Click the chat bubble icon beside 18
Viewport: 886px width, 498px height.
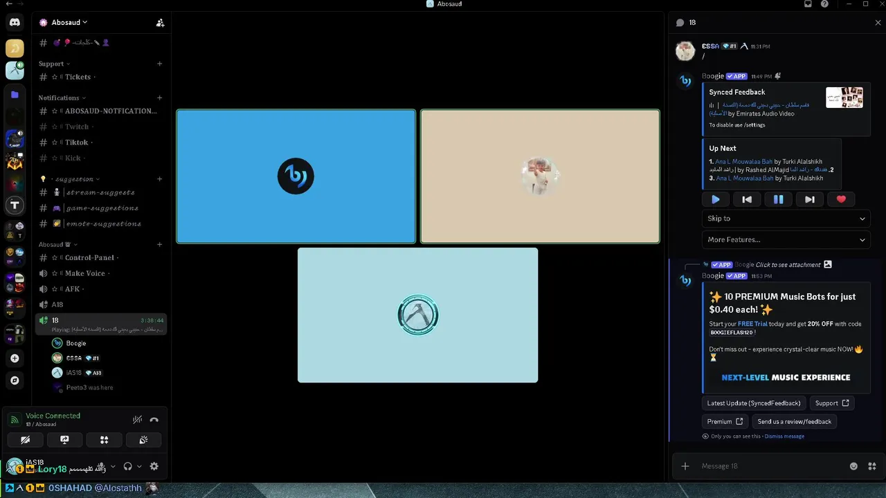pyautogui.click(x=680, y=23)
